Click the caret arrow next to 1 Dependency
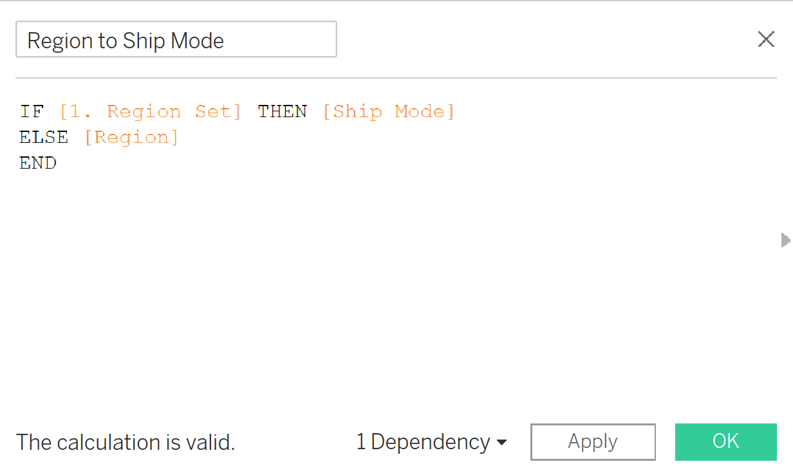The height and width of the screenshot is (473, 793). (502, 443)
